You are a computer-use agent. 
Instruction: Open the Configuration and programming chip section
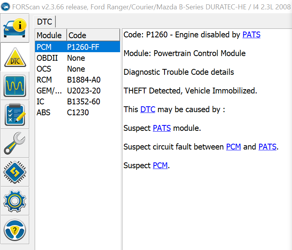click(15, 172)
